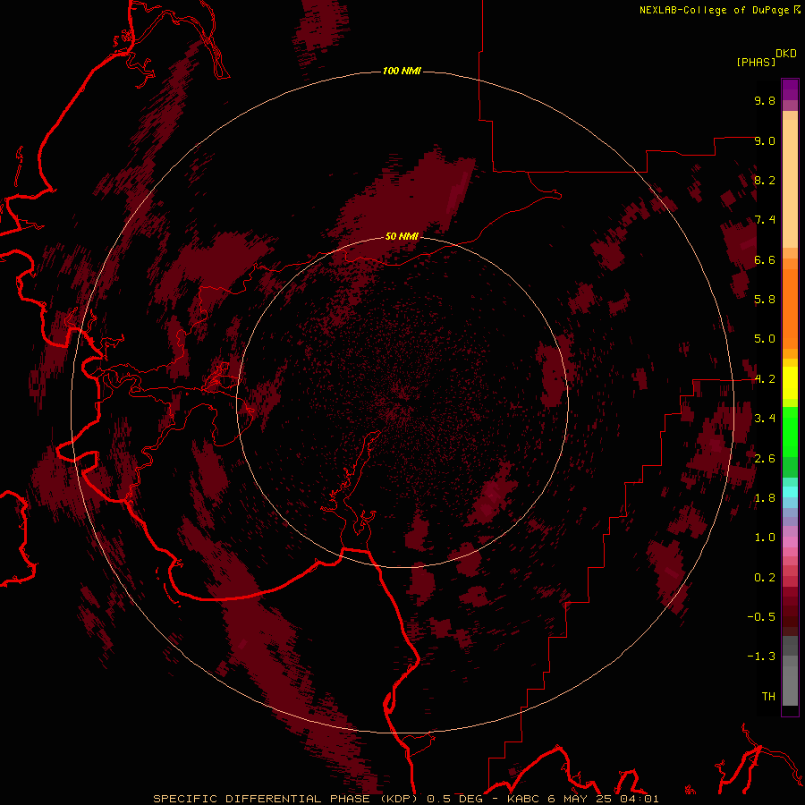This screenshot has width=805, height=805.
Task: Click the 8.2 scale value
Action: coord(765,180)
